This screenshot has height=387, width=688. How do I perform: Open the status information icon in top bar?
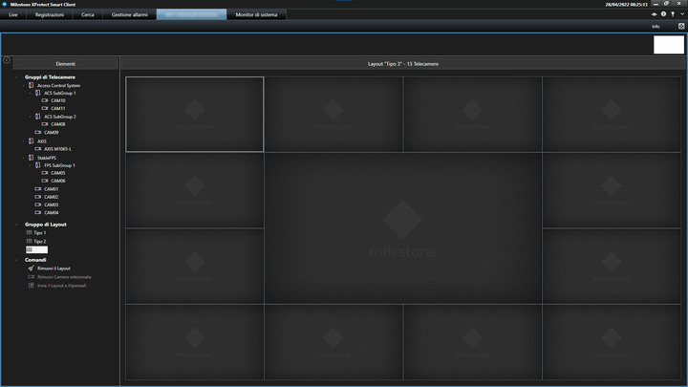[x=663, y=14]
